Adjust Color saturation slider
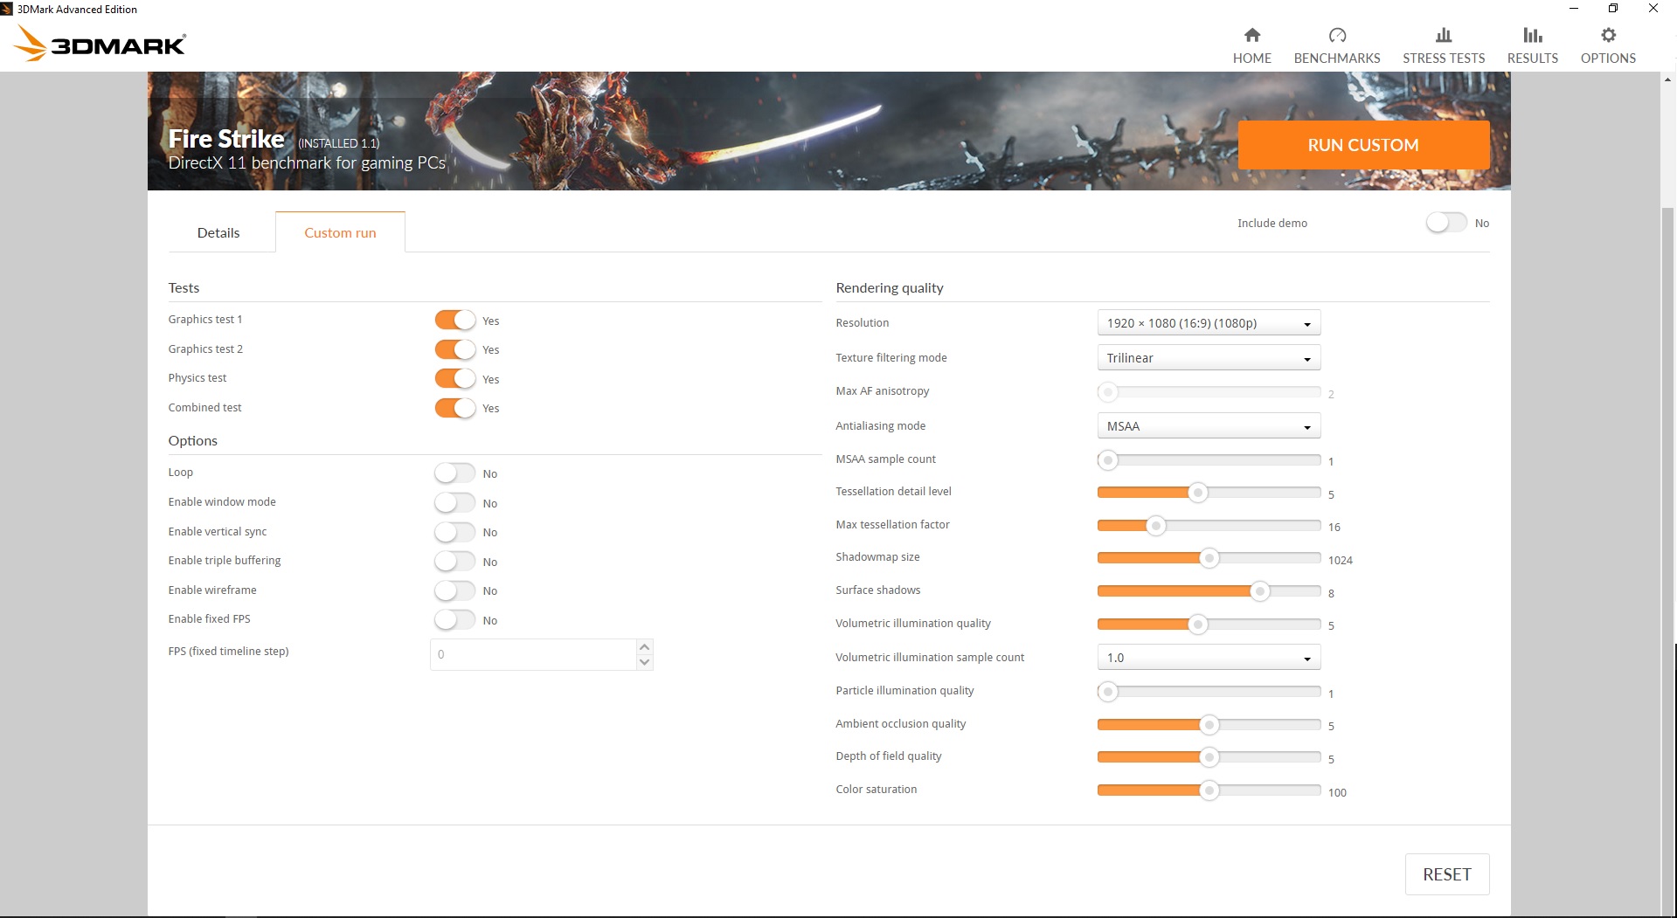The height and width of the screenshot is (918, 1677). tap(1209, 790)
